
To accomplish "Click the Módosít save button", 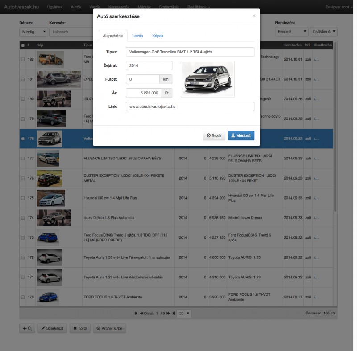I will pyautogui.click(x=241, y=135).
